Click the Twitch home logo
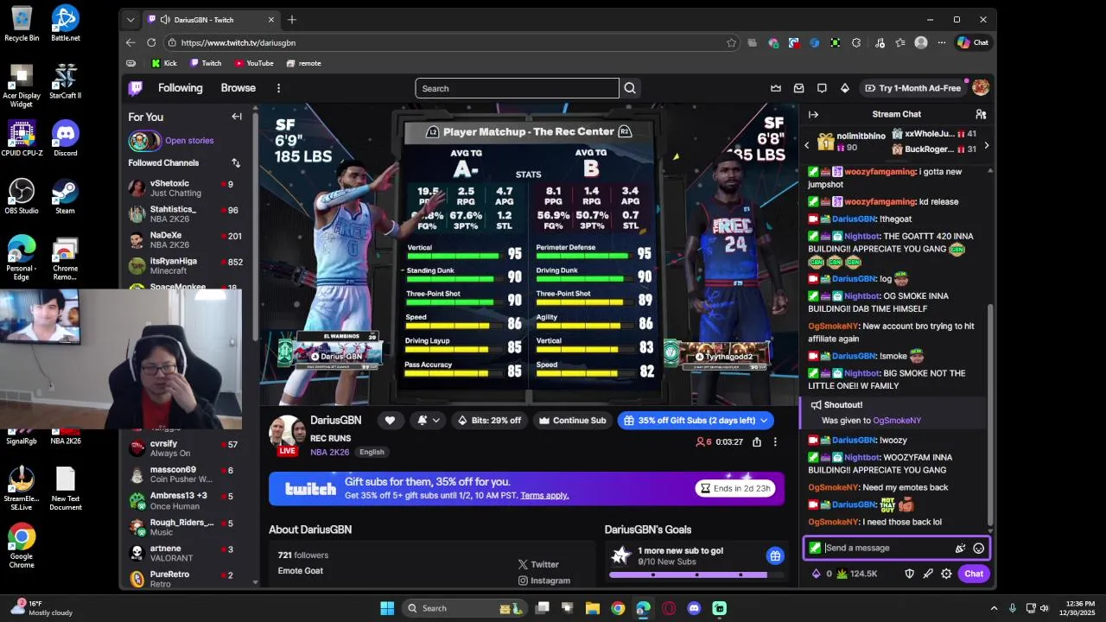Screen dimensions: 1106x622 [x=136, y=88]
